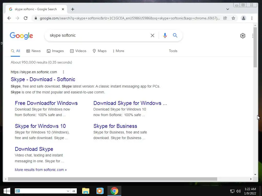Open the volume tray icon
Screen dimensions: 262x196
[238, 191]
